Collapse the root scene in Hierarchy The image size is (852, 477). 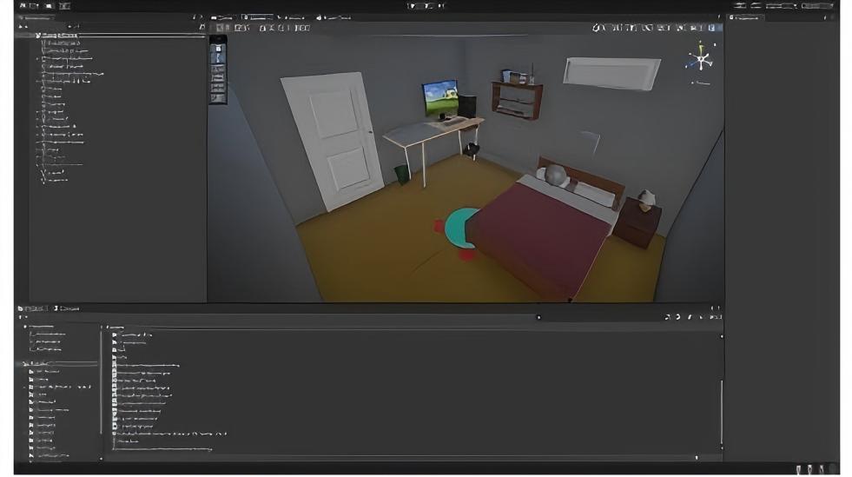(37, 36)
